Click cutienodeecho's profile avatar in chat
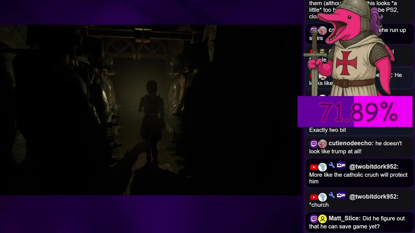The width and height of the screenshot is (415, 233). pos(322,144)
